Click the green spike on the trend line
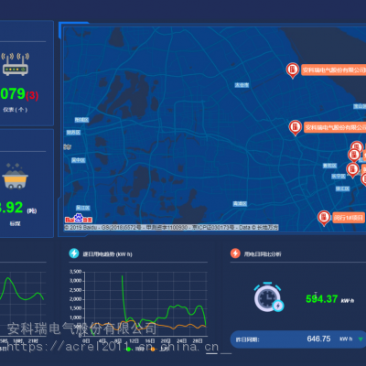This screenshot has height=366, width=366. 123,277
